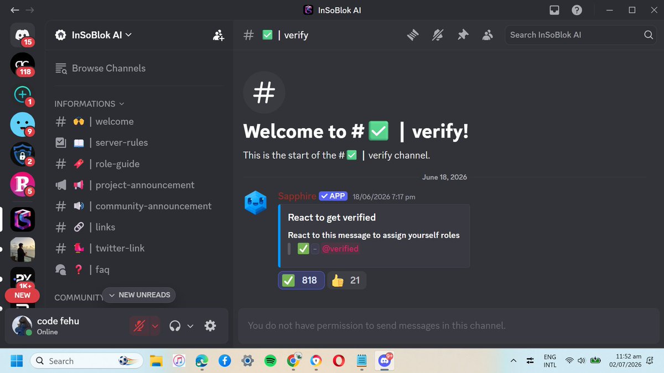Open threads icon in channel header
The height and width of the screenshot is (373, 664).
tap(413, 35)
